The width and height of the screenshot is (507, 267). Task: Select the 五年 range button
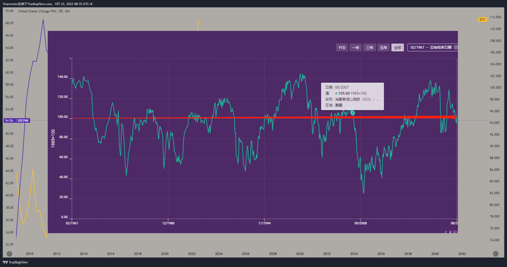click(383, 48)
